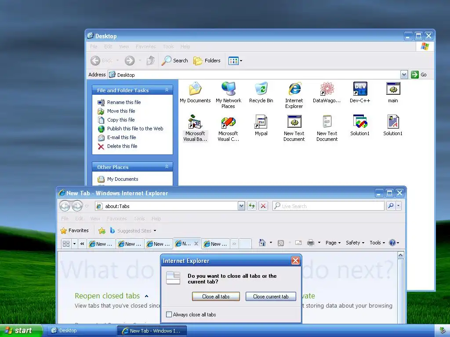
Task: Click the Live Search input field
Action: tap(329, 206)
